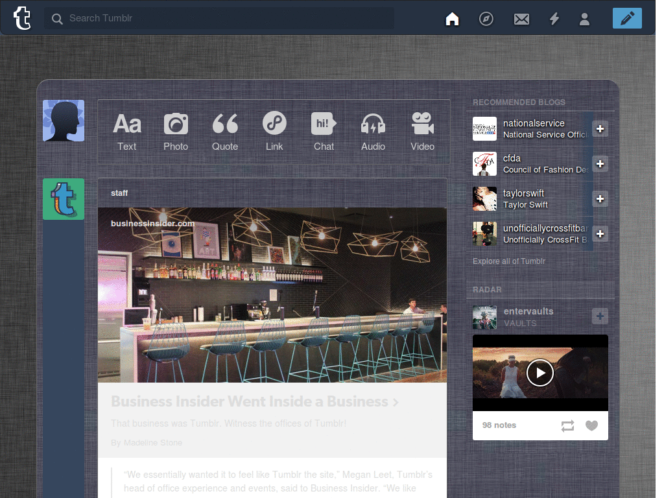Viewport: 664px width, 498px height.
Task: Open the nationalservice blog name
Action: pyautogui.click(x=534, y=123)
